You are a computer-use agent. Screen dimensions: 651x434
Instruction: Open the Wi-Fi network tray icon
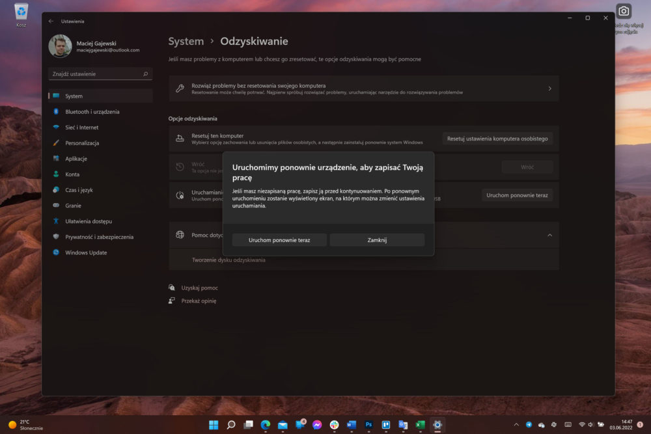pos(582,425)
